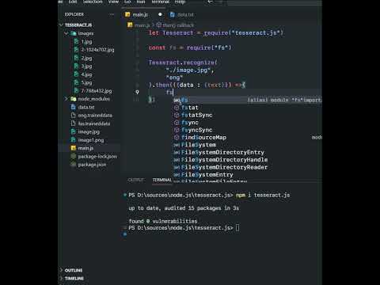Switch to the OUTPUT panel tab

click(x=136, y=180)
